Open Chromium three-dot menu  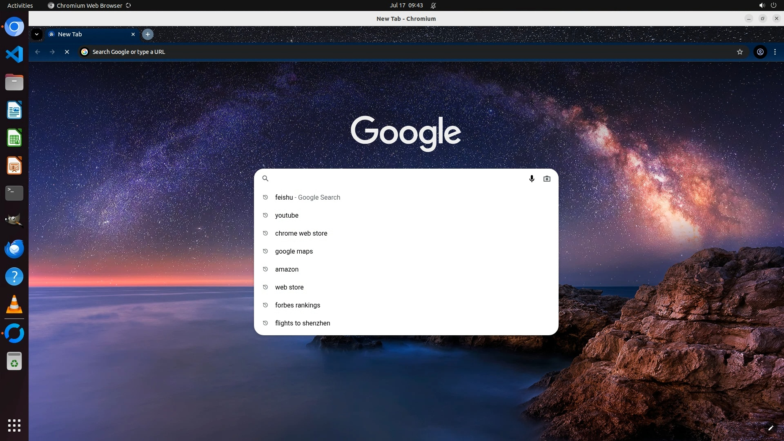tap(775, 52)
